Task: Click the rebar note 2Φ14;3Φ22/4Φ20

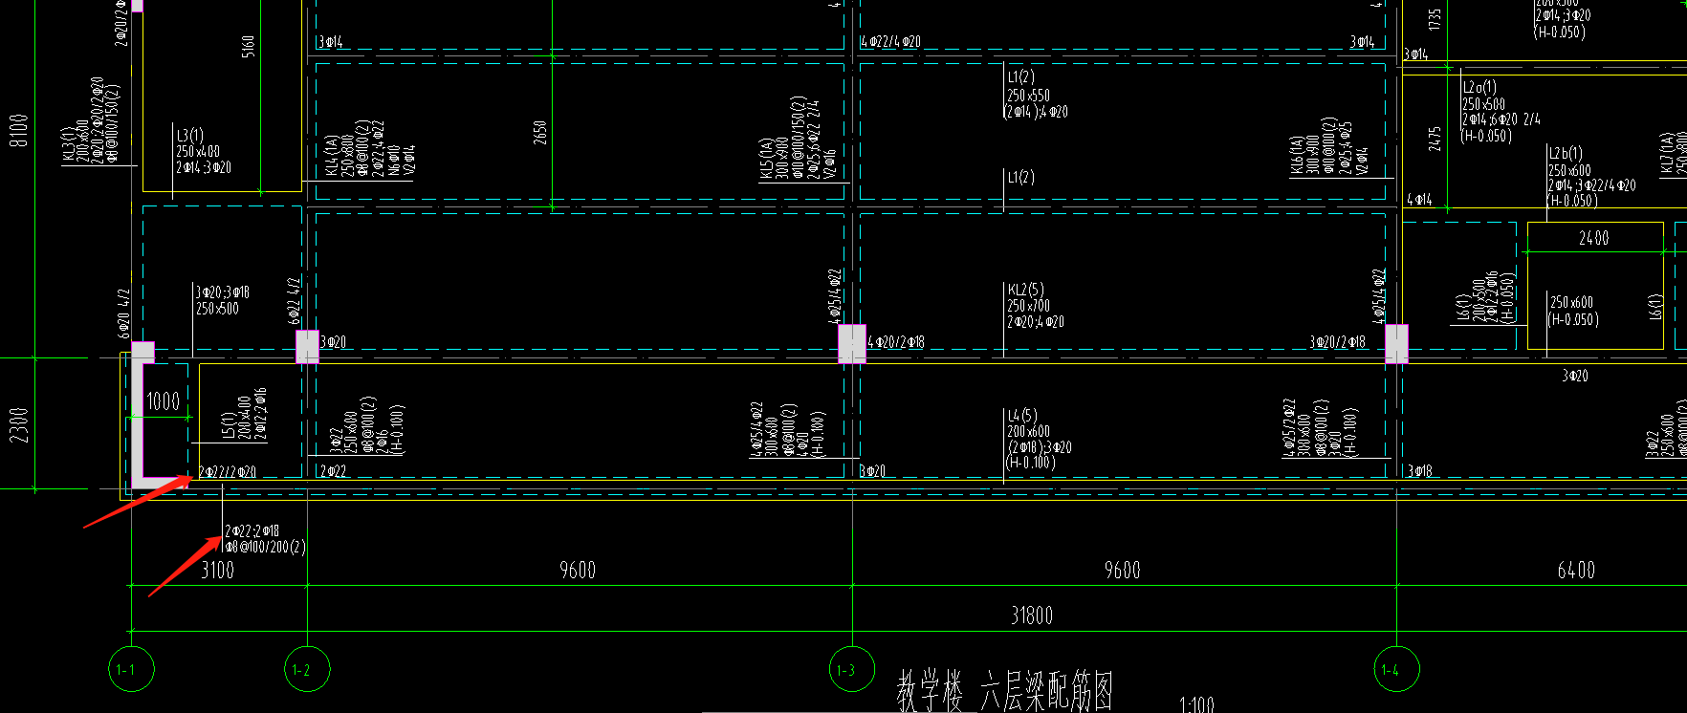Action: (x=1592, y=186)
